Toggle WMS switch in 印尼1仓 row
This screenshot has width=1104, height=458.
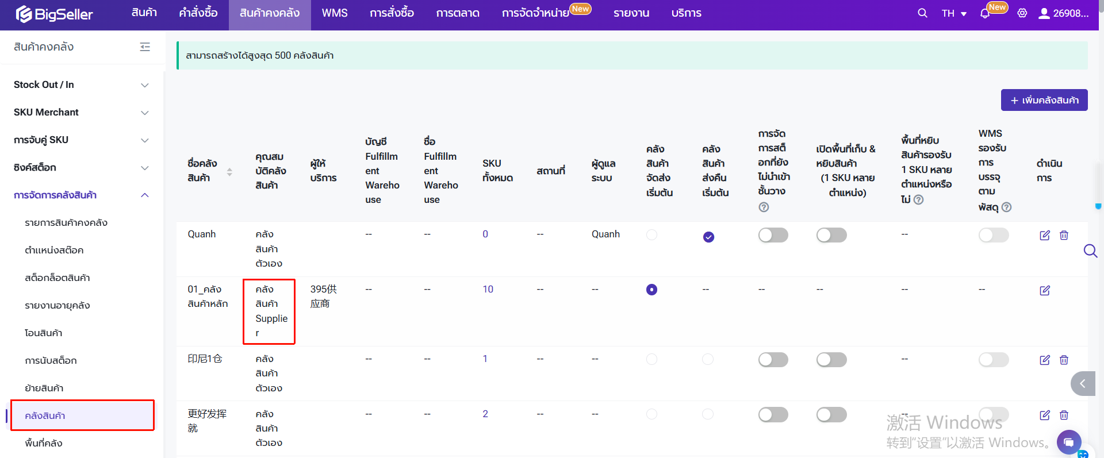[993, 360]
